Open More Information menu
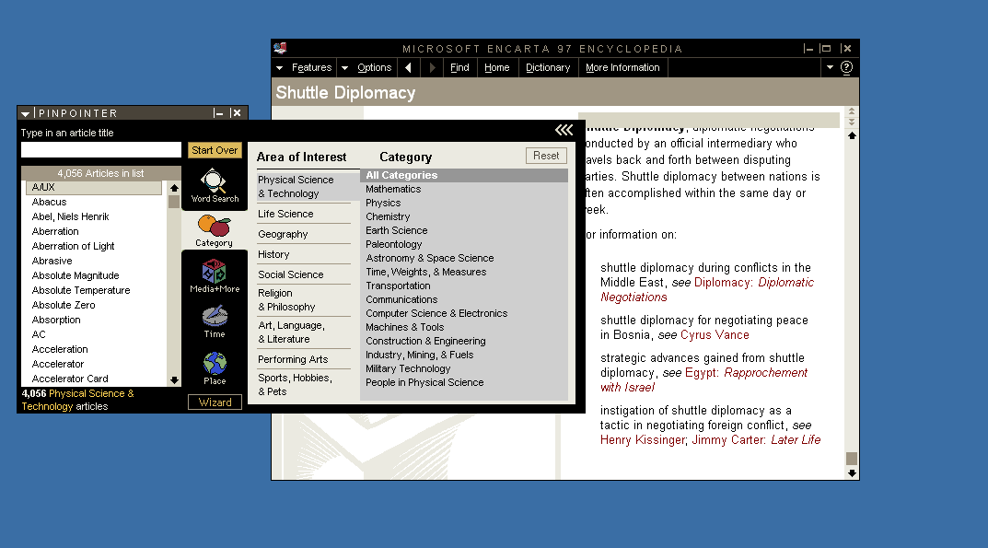 tap(622, 67)
